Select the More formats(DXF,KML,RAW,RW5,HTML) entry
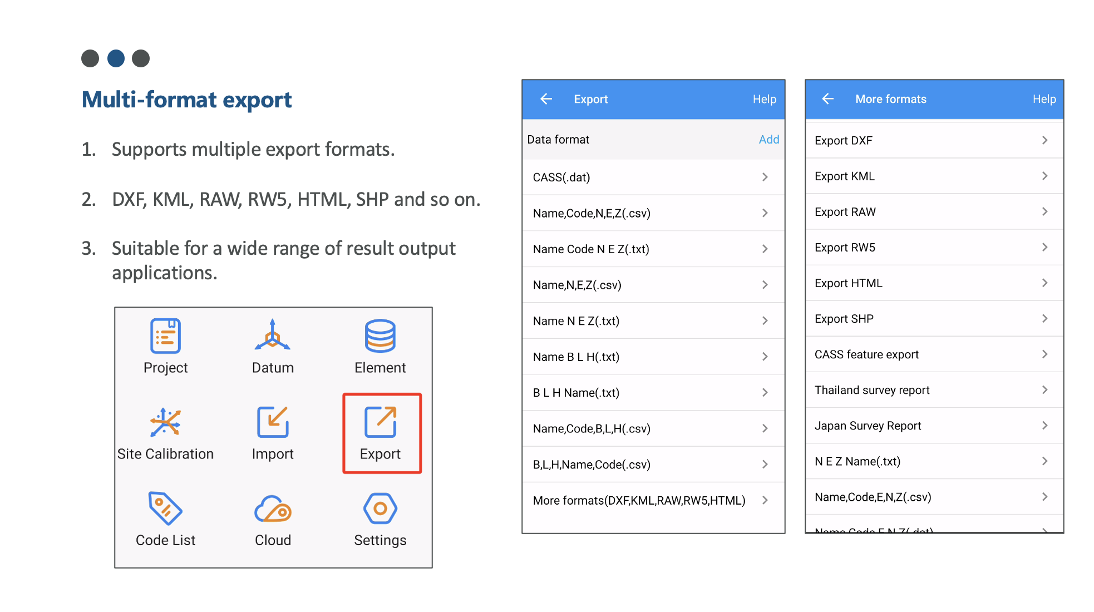The image size is (1094, 612). pos(639,500)
